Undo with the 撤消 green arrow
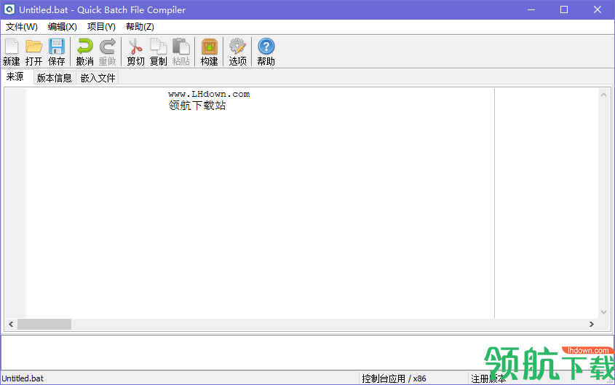The width and height of the screenshot is (615, 385). click(84, 52)
